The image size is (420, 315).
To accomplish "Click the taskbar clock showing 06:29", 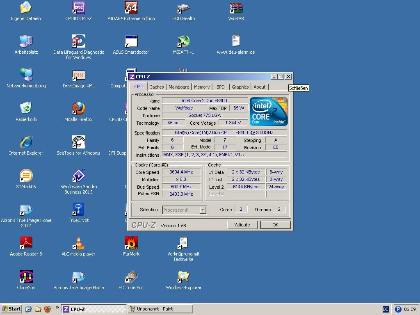I will 410,309.
